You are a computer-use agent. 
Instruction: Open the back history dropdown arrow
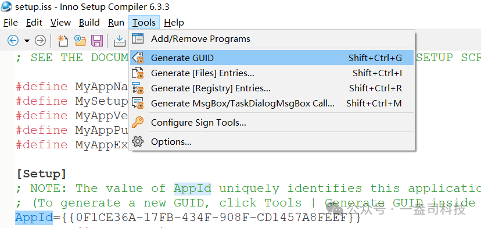click(27, 41)
